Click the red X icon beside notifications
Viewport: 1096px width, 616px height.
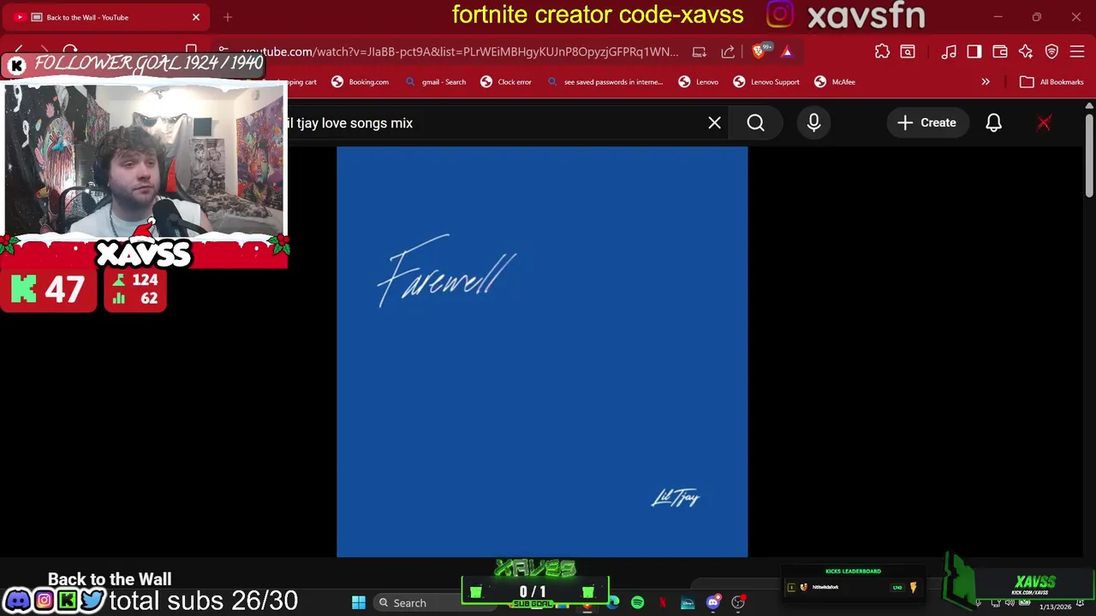tap(1044, 123)
